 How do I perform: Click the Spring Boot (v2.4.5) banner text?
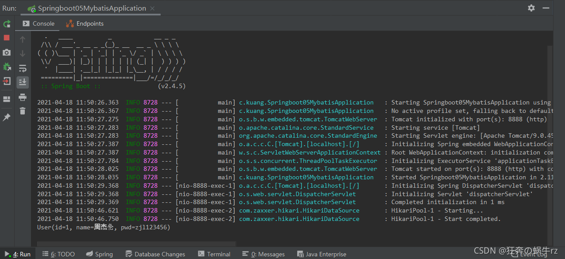pyautogui.click(x=113, y=86)
